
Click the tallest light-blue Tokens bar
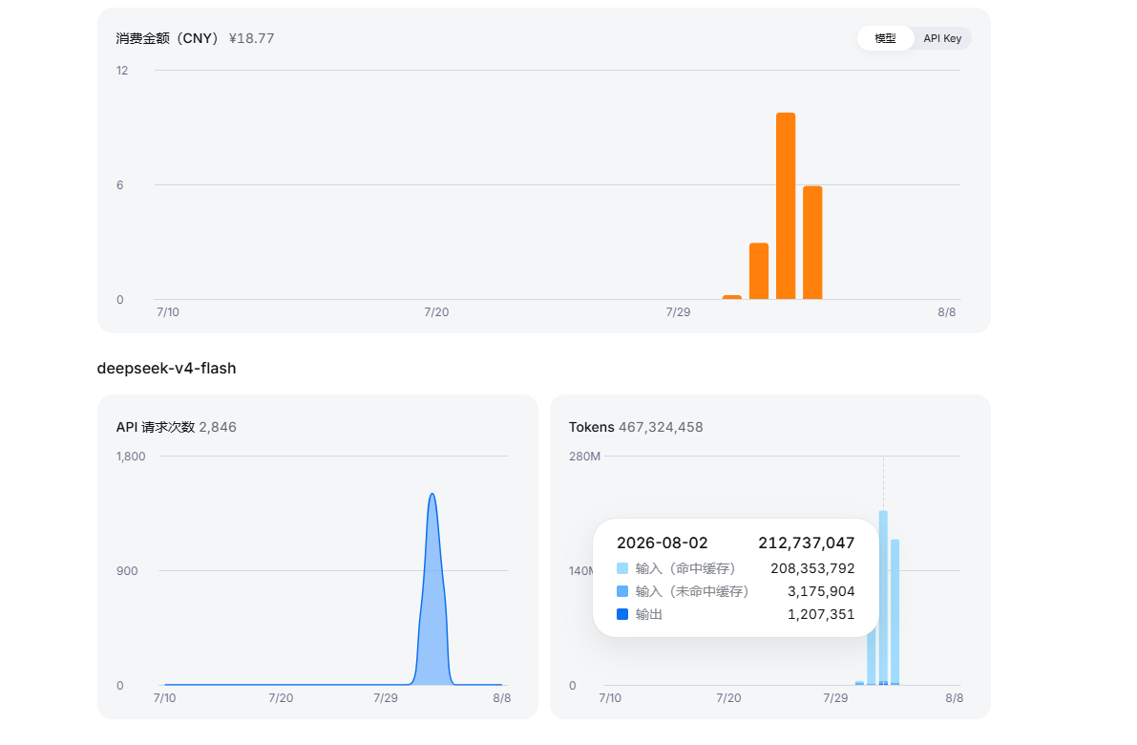pyautogui.click(x=883, y=598)
